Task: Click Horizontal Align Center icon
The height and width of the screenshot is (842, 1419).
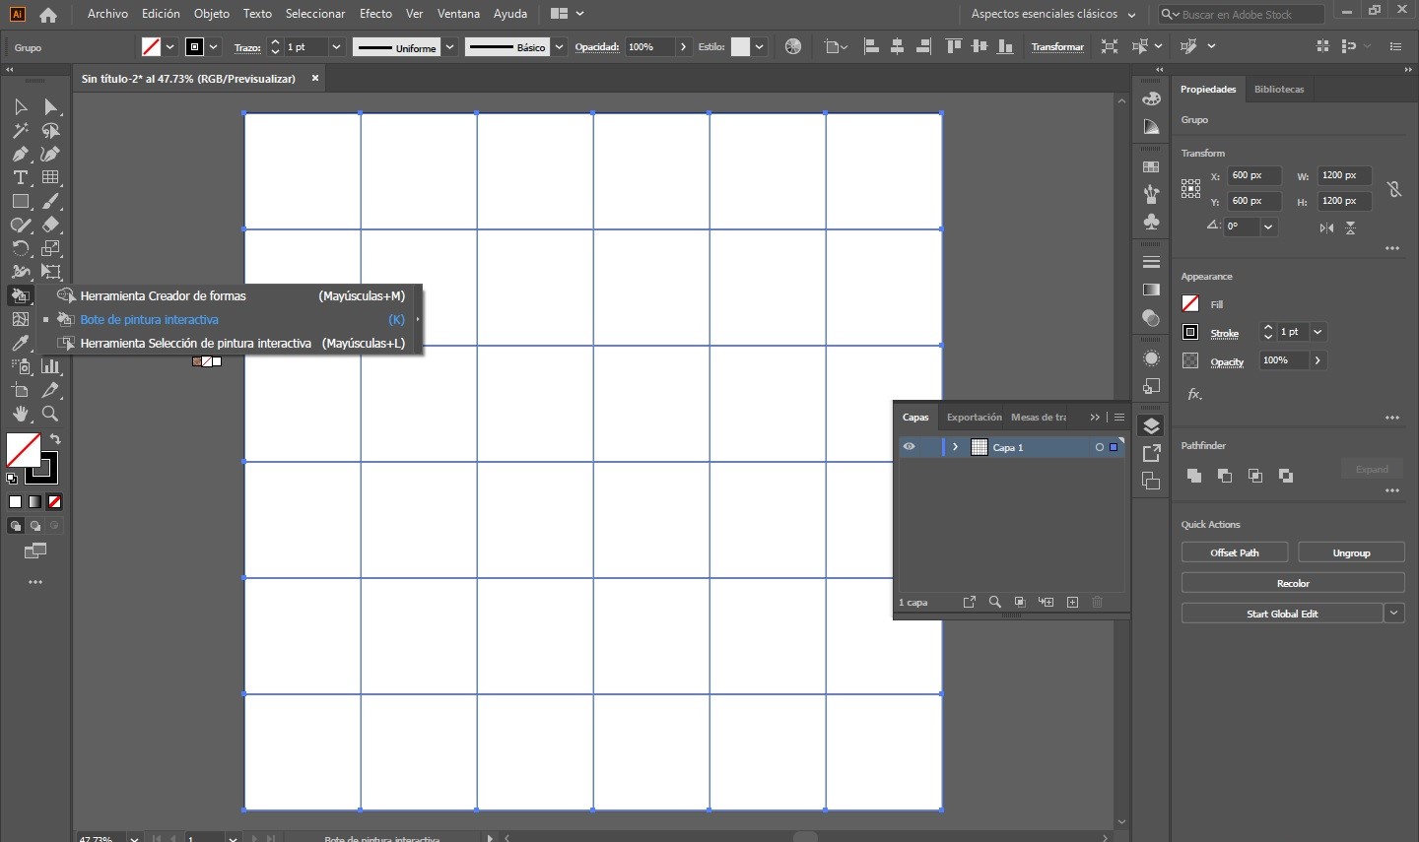Action: (x=897, y=46)
